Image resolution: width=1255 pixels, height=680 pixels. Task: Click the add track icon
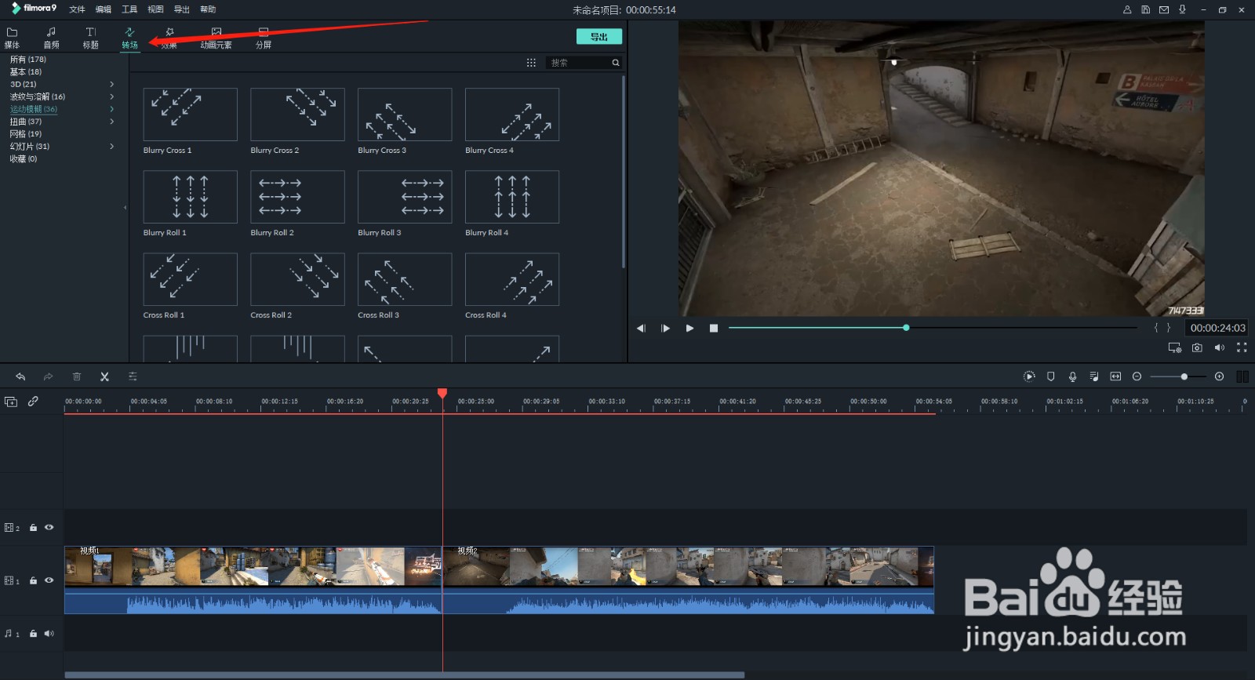coord(11,402)
